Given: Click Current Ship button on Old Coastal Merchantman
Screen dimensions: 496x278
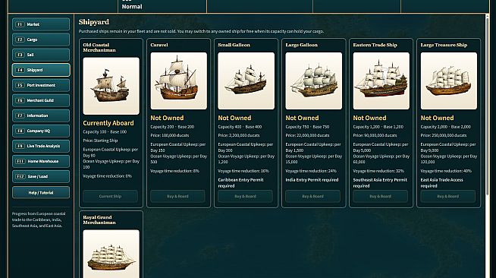Looking at the screenshot, I should [x=111, y=196].
